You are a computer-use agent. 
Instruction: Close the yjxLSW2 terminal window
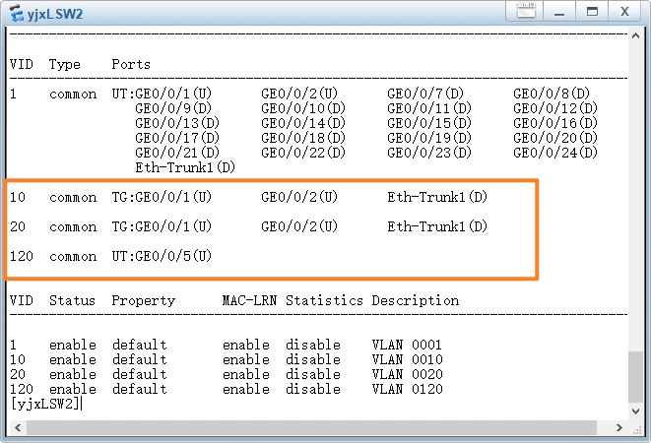[x=624, y=12]
